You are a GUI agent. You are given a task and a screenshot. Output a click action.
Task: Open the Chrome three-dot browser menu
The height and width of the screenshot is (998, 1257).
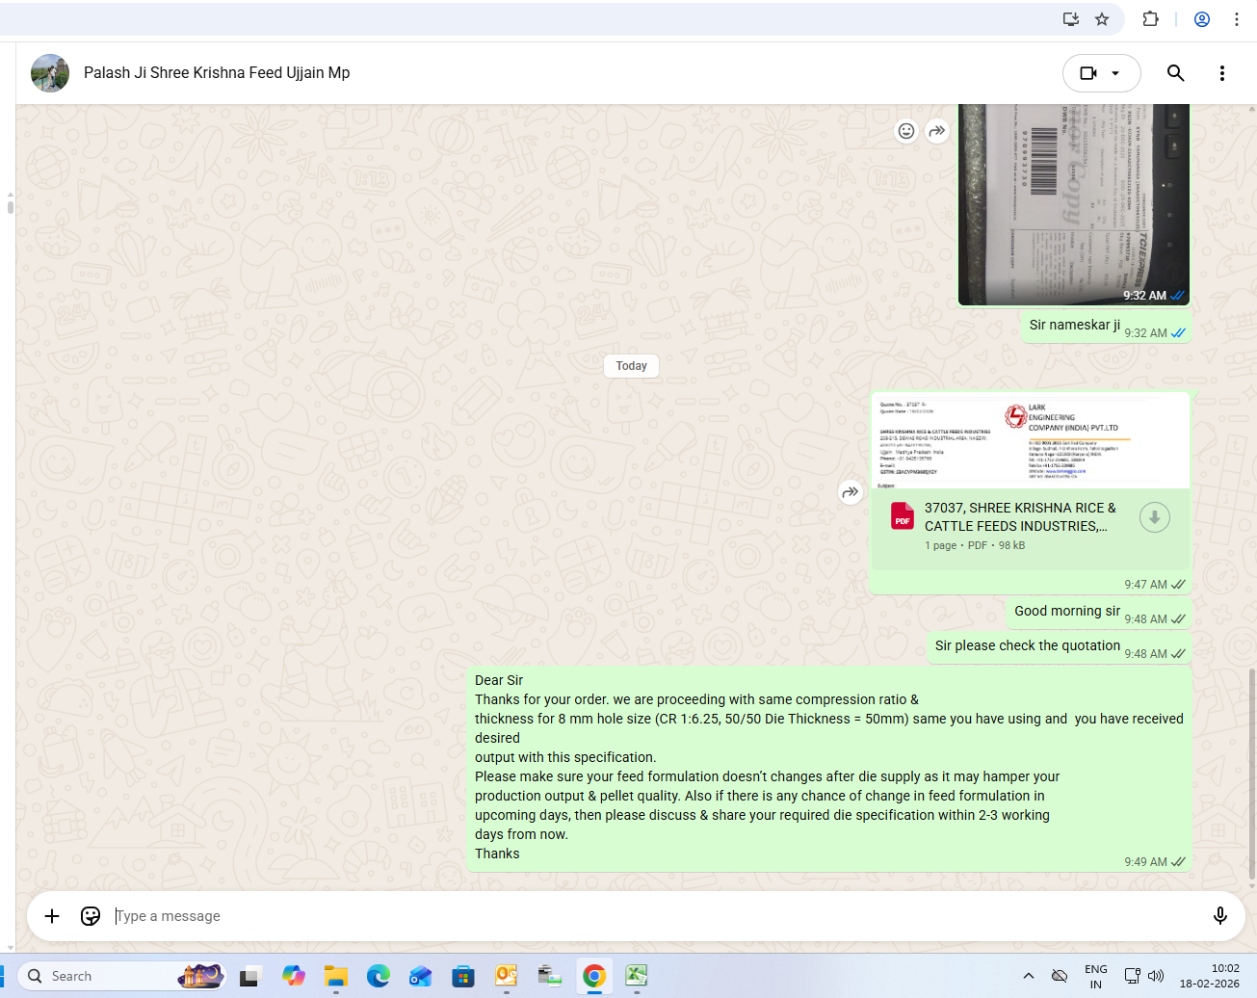click(1237, 19)
